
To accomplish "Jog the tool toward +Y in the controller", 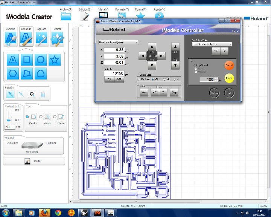I will 152,47.
